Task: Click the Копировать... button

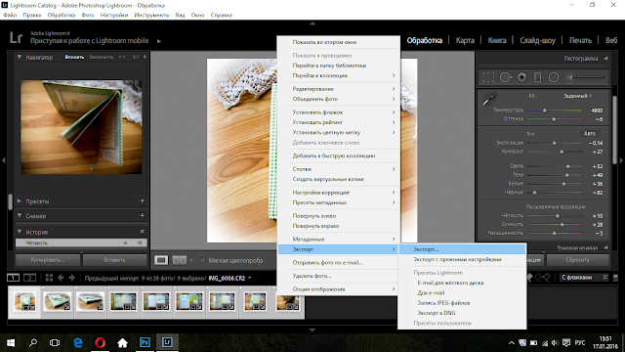Action: (x=48, y=260)
